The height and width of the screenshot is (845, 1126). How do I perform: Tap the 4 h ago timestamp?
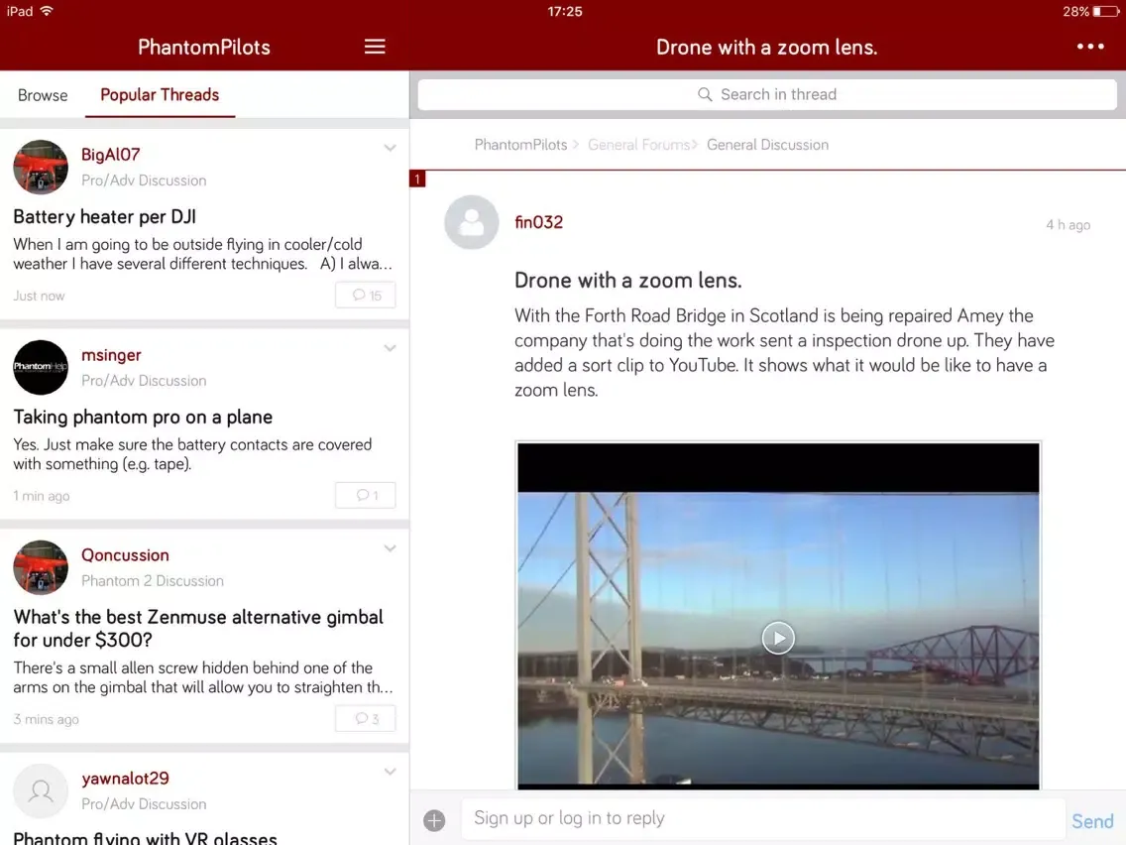pyautogui.click(x=1068, y=225)
